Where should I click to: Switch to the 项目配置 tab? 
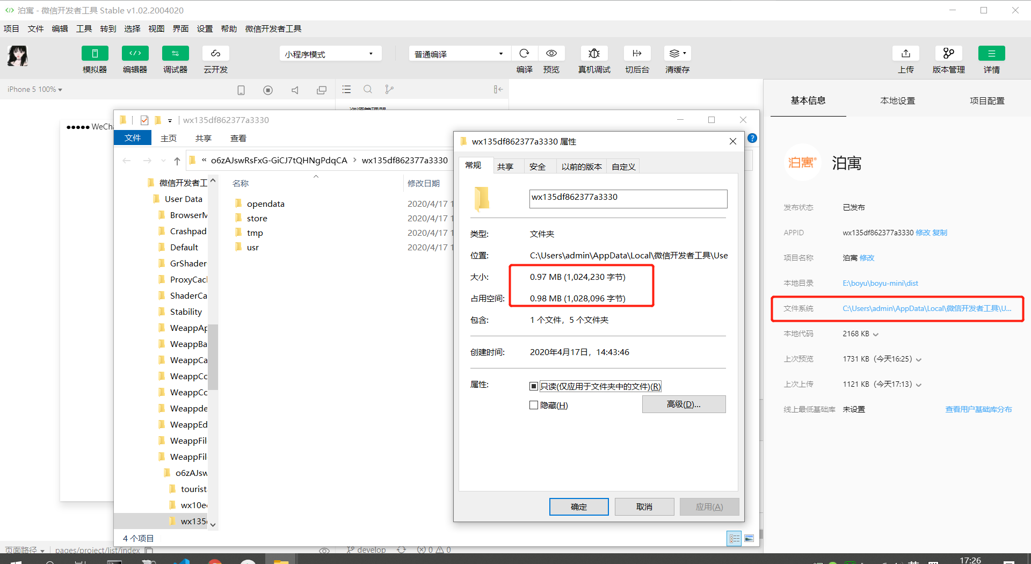[987, 100]
